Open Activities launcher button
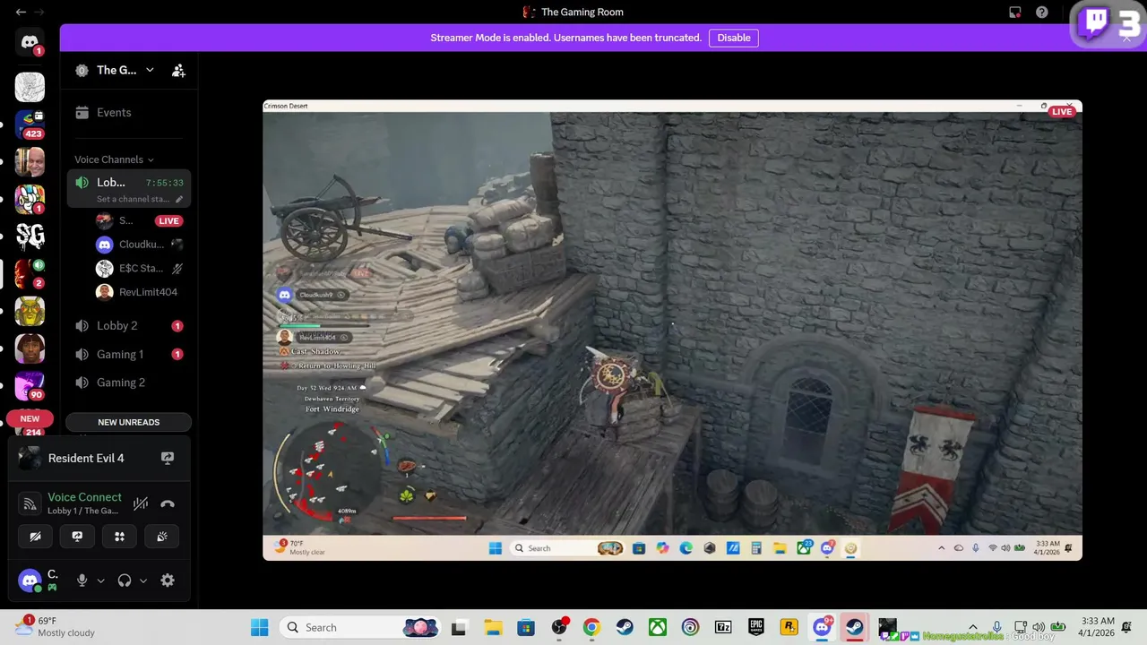1147x645 pixels. point(120,537)
